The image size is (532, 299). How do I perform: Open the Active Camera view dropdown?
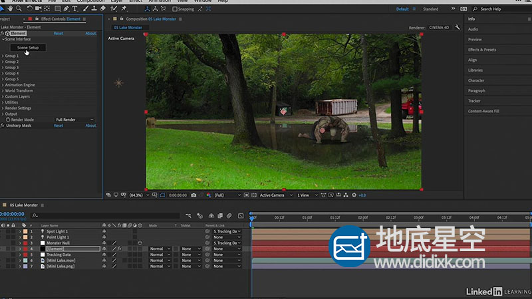coord(276,195)
